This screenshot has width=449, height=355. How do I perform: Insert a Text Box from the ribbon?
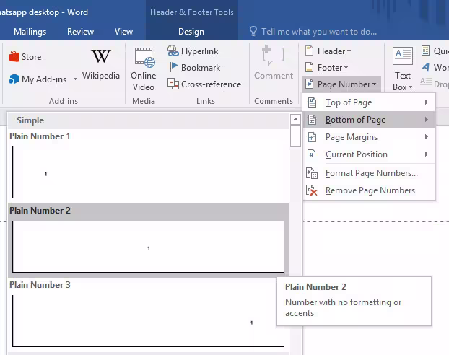(403, 58)
